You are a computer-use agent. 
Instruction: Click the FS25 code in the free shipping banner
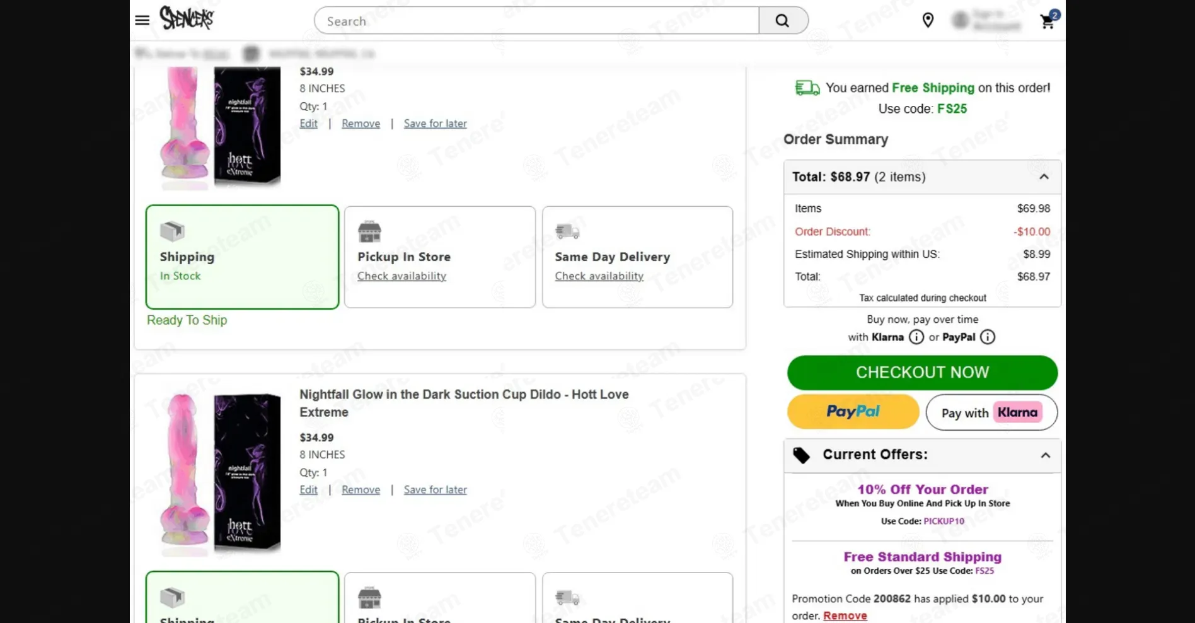tap(952, 109)
